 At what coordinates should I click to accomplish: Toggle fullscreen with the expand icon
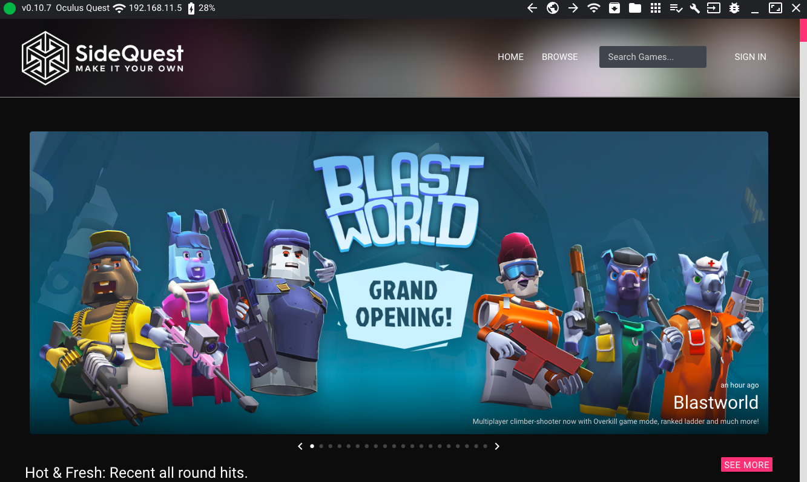pyautogui.click(x=775, y=8)
